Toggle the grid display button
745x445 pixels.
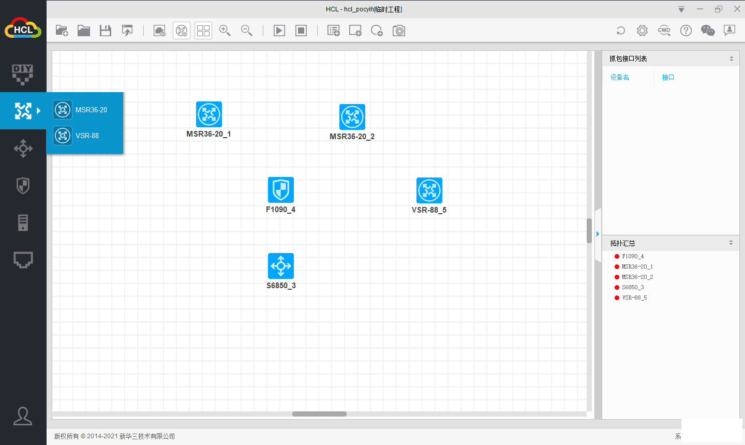tap(203, 31)
